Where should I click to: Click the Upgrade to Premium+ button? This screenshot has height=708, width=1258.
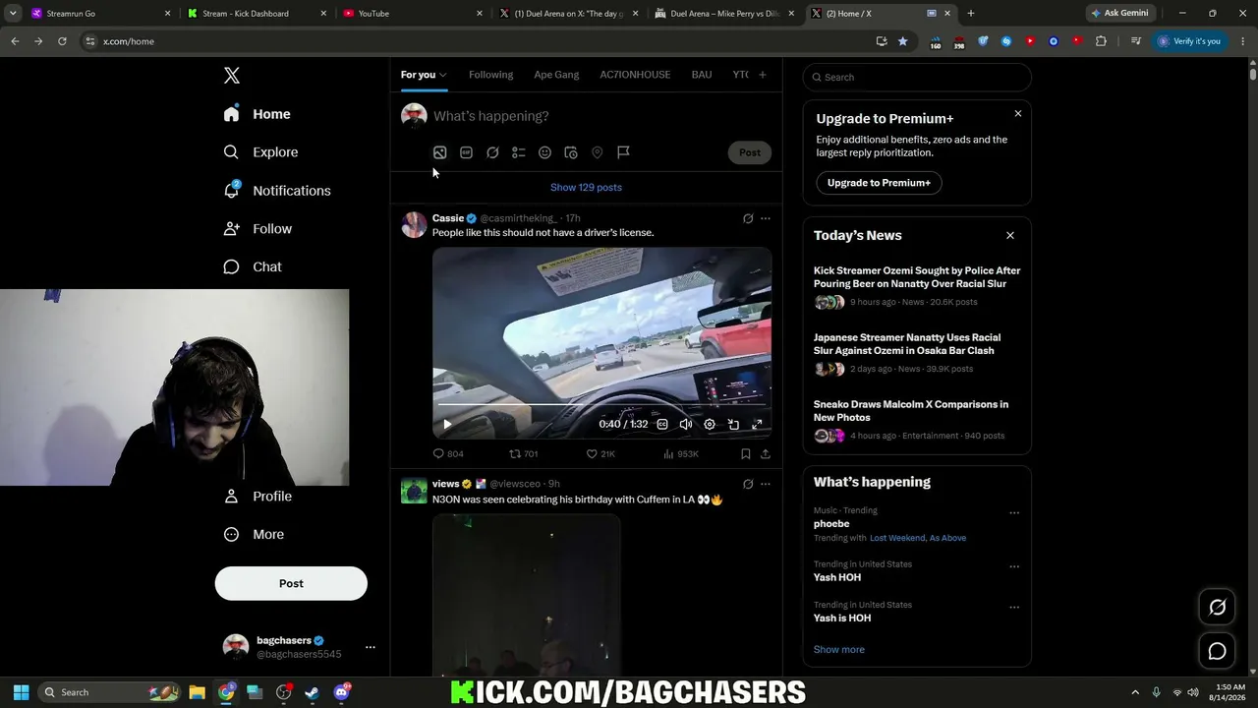coord(879,183)
